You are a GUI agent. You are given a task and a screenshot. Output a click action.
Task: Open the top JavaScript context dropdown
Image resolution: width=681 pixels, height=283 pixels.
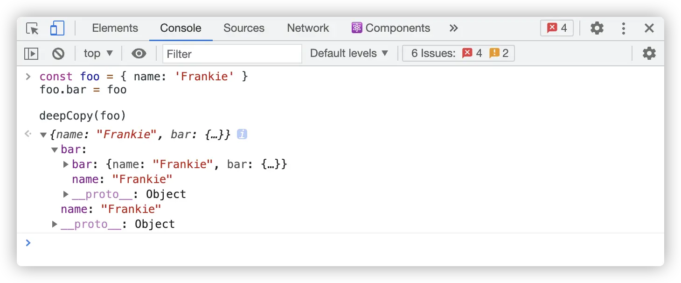pos(98,54)
